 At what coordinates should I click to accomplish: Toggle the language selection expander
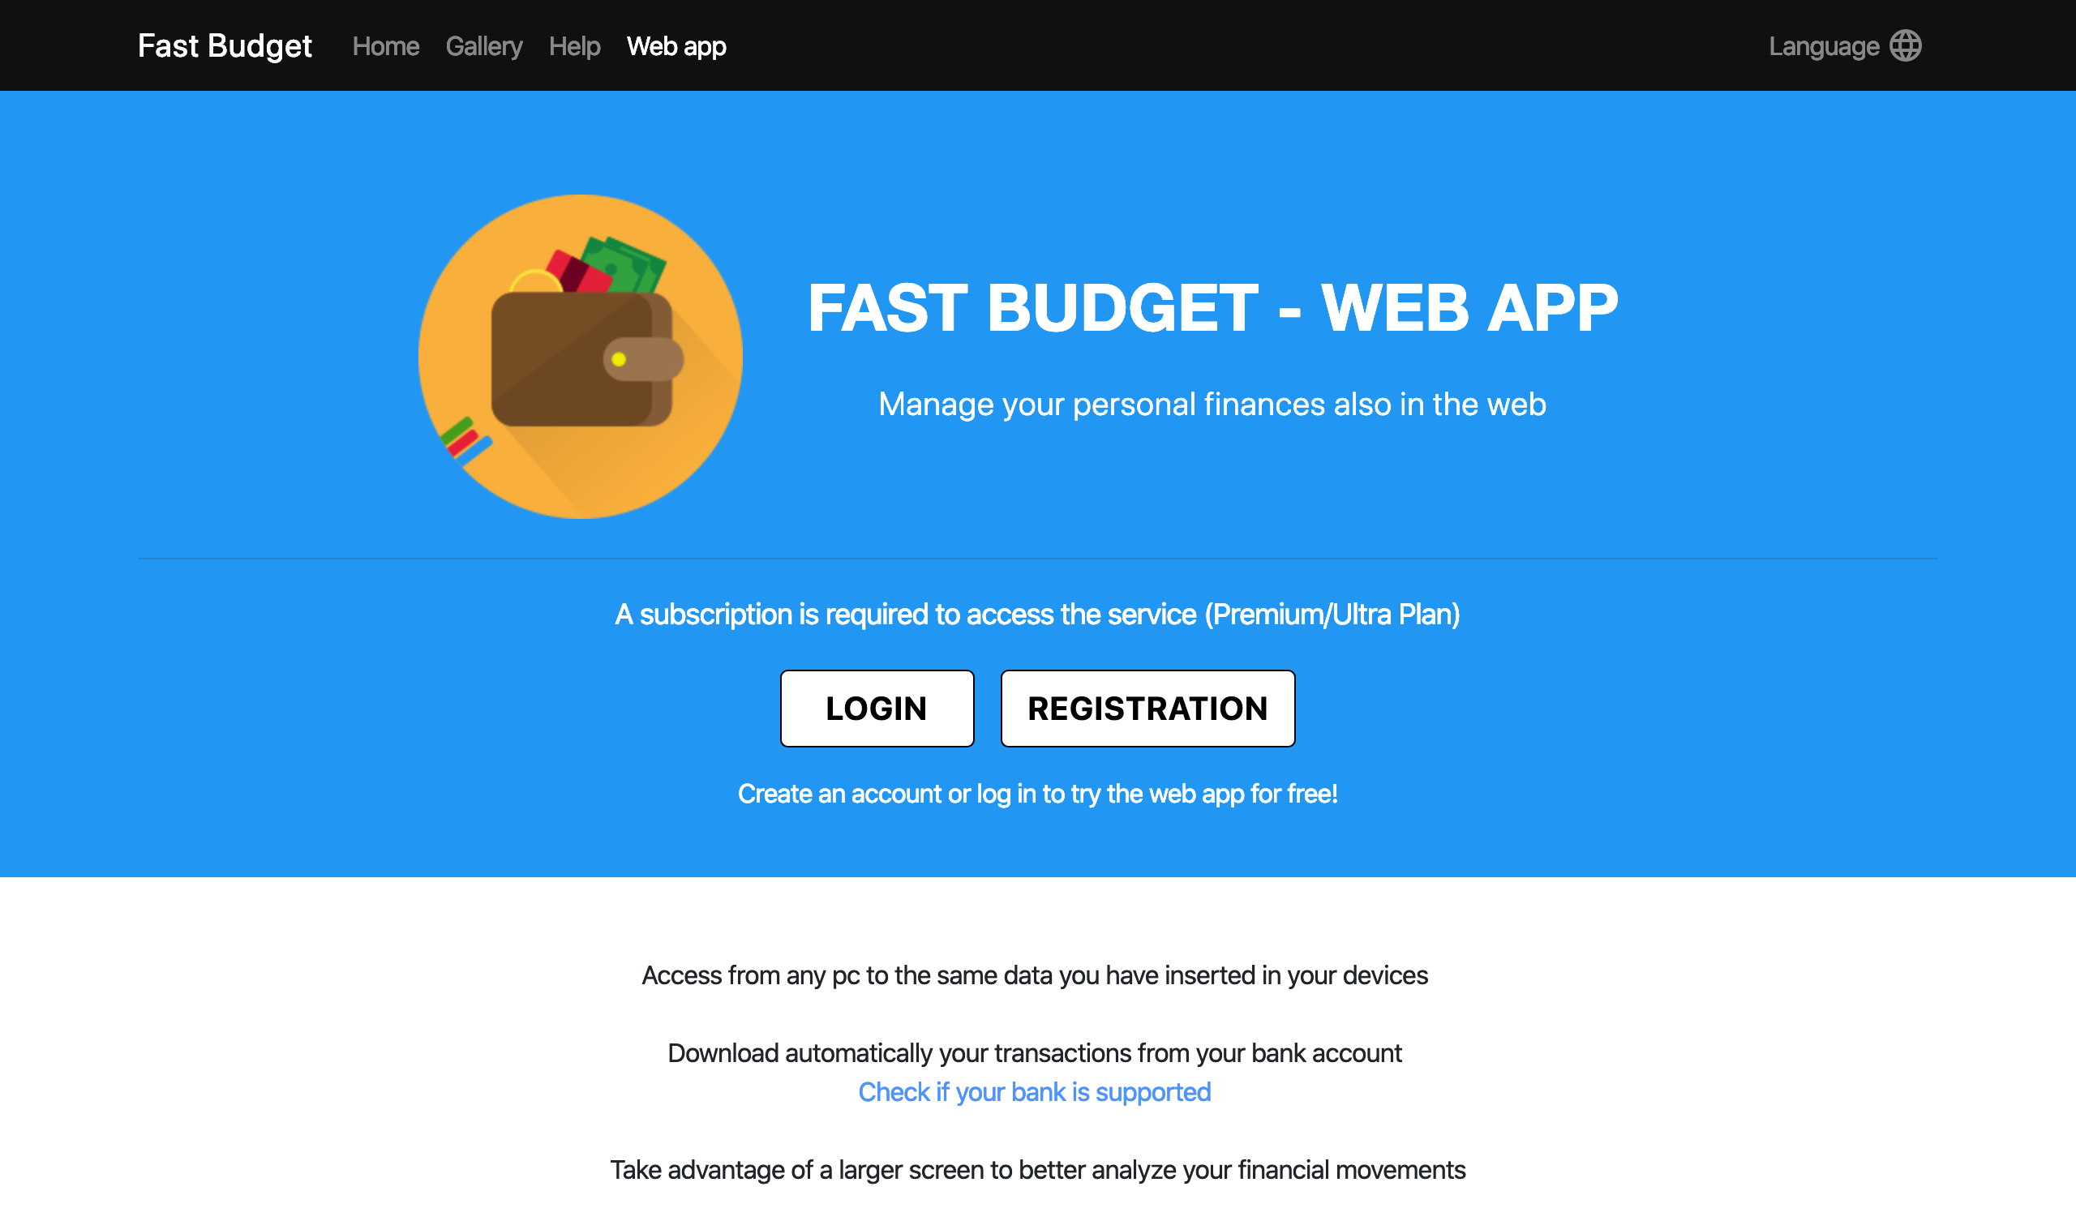[x=1845, y=45]
